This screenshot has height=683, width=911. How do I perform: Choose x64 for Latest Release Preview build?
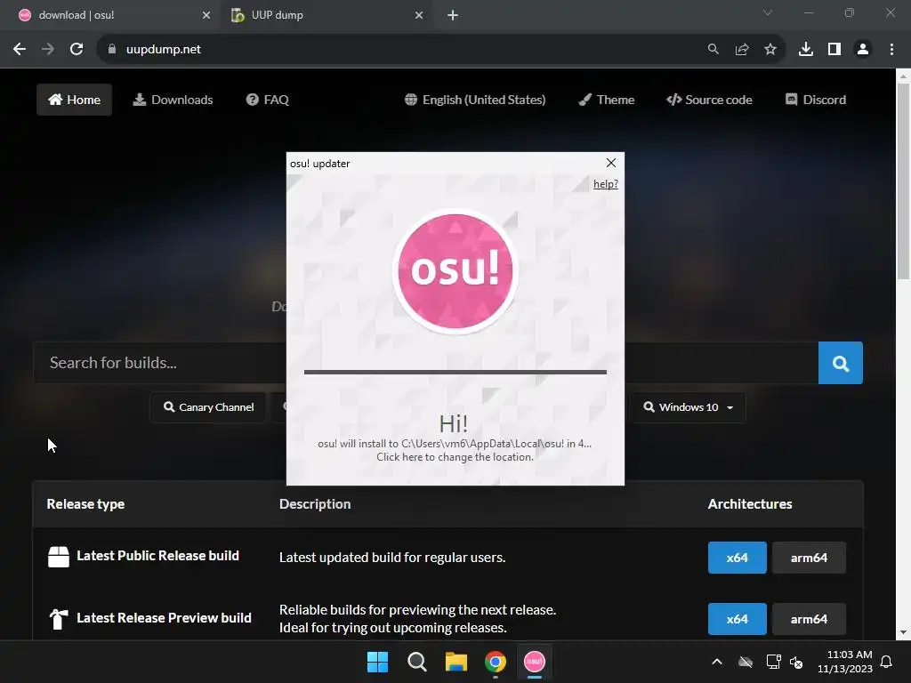click(x=738, y=619)
